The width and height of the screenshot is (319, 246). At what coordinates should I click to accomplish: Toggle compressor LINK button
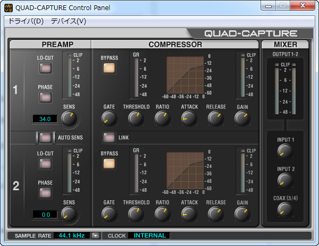pyautogui.click(x=109, y=138)
